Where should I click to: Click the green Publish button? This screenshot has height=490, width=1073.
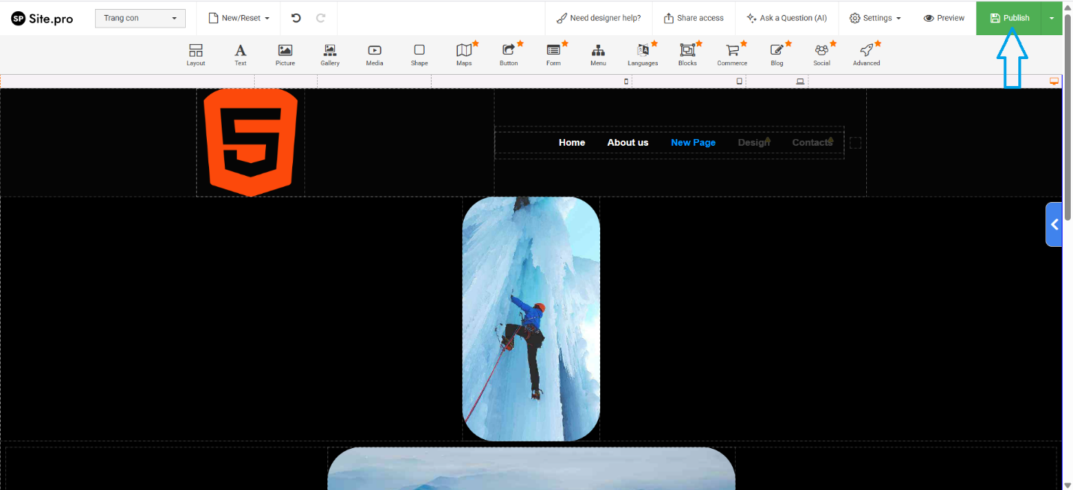tap(1009, 18)
